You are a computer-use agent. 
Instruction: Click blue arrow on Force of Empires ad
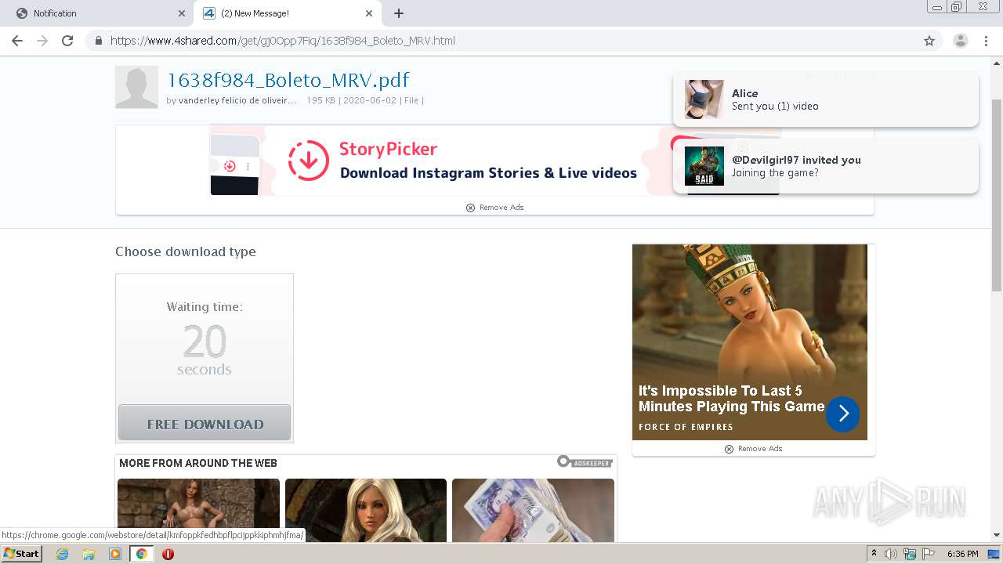(842, 414)
